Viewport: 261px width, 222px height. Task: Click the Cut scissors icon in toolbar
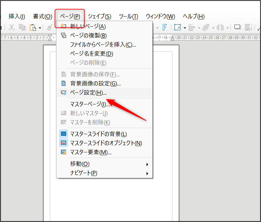(11, 28)
